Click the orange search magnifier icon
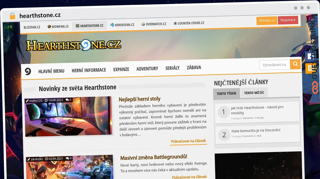 [295, 64]
